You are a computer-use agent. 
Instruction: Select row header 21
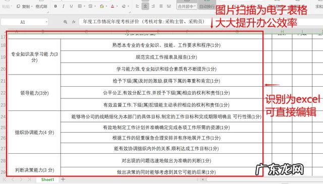[3, 81]
